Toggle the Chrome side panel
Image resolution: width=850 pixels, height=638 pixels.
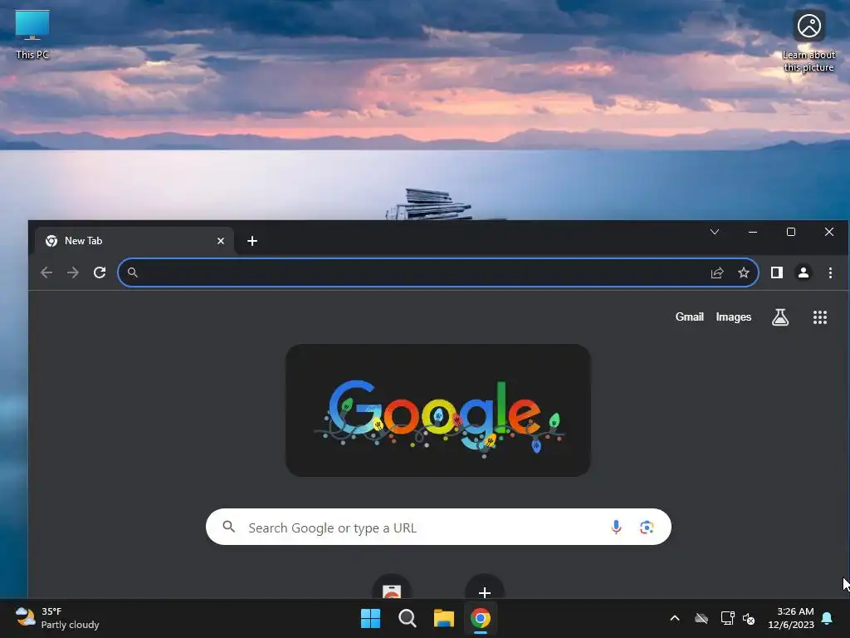click(x=777, y=272)
